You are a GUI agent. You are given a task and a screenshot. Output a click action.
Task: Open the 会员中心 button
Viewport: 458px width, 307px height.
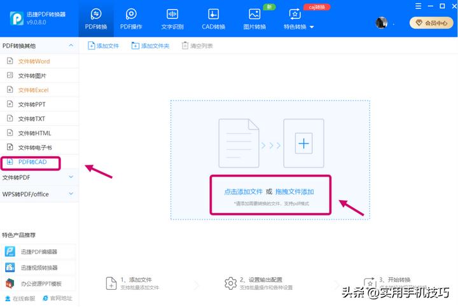click(x=431, y=23)
